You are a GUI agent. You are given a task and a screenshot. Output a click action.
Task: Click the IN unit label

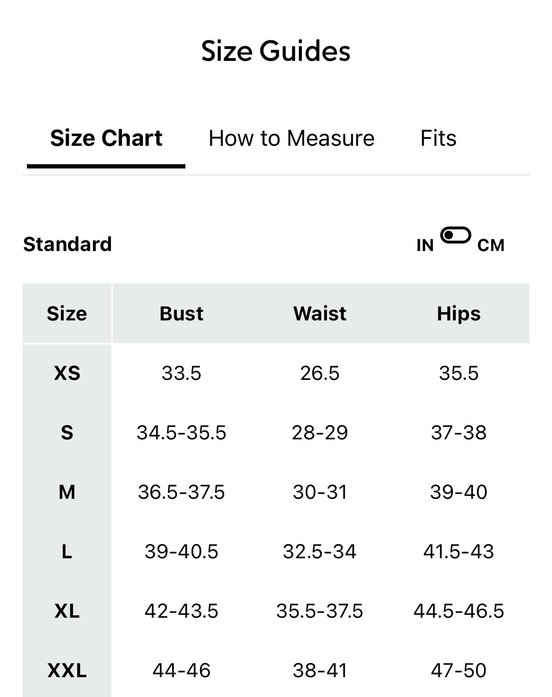(x=425, y=245)
